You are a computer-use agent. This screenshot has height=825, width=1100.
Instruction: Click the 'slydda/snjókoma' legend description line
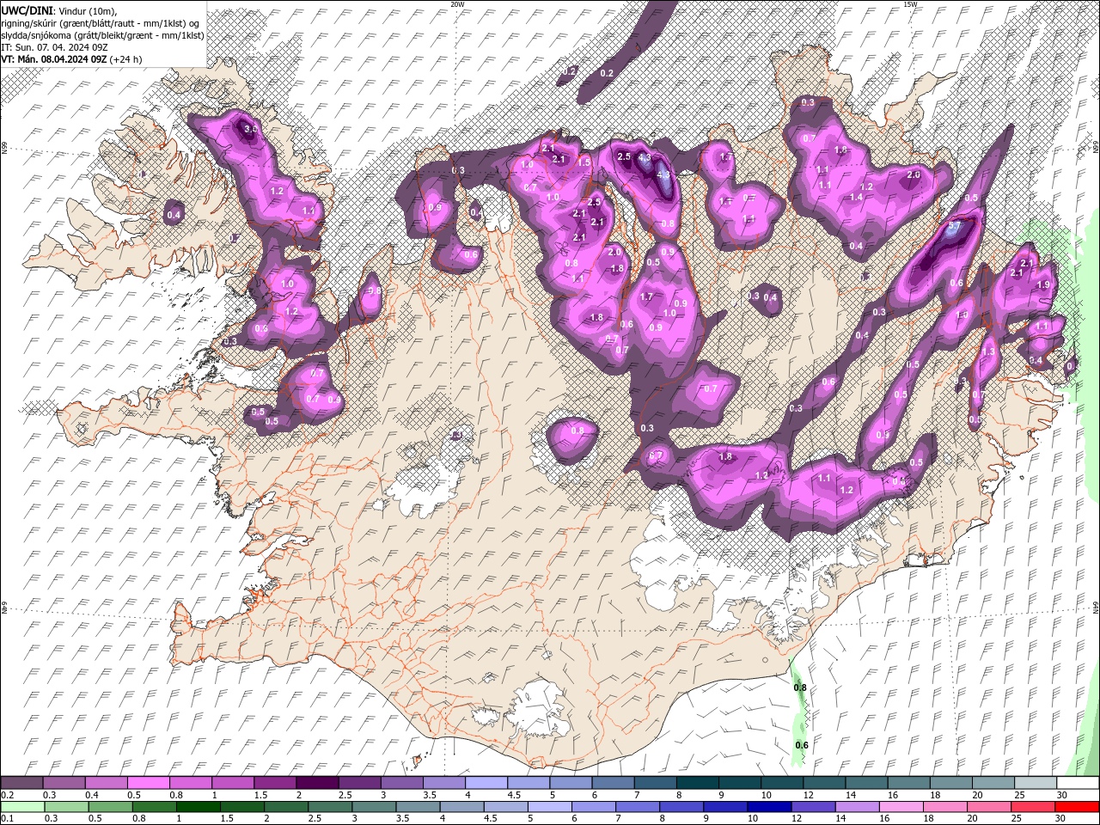[102, 34]
